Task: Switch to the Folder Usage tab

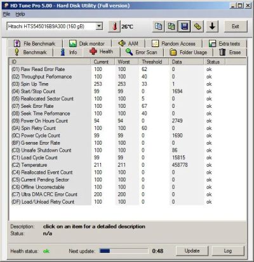Action: (189, 52)
